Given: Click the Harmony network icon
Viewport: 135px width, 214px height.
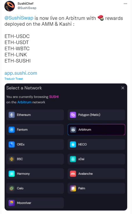Looking at the screenshot, I should click(x=12, y=174).
